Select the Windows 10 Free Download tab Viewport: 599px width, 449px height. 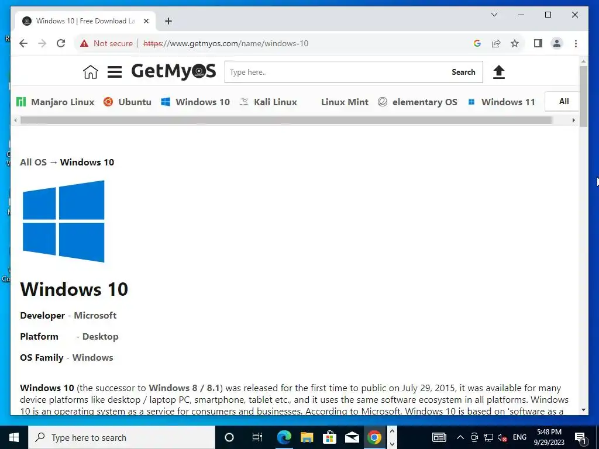click(85, 21)
